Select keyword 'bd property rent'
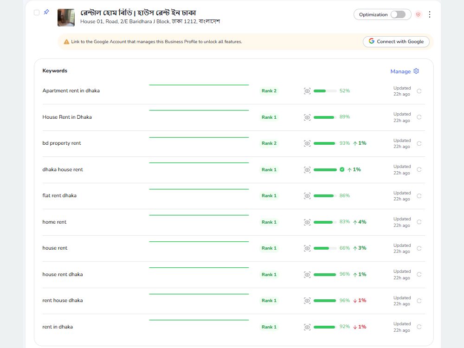The image size is (464, 348). click(x=62, y=143)
